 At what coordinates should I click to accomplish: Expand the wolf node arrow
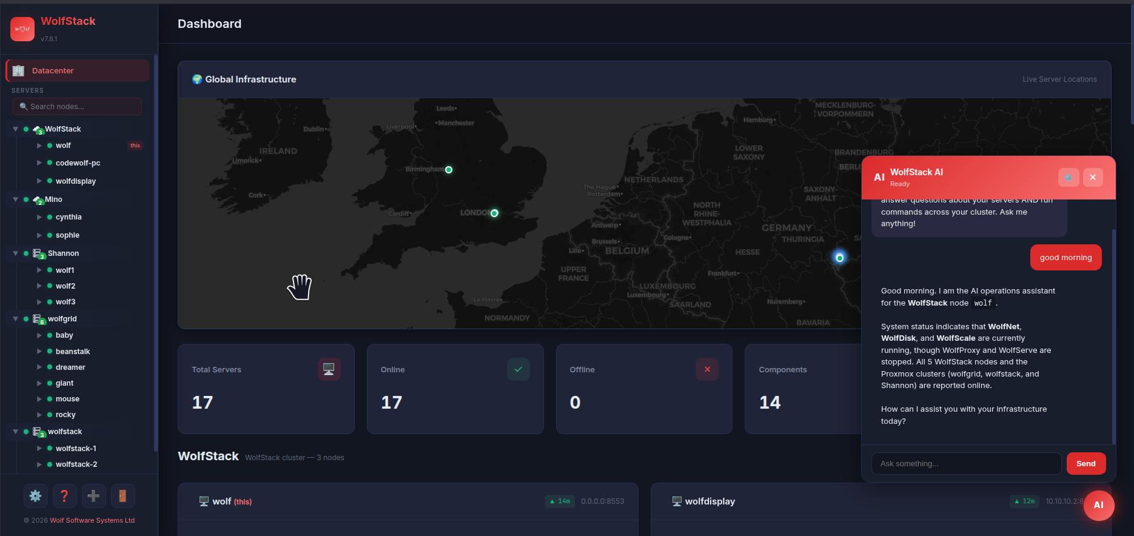click(39, 146)
